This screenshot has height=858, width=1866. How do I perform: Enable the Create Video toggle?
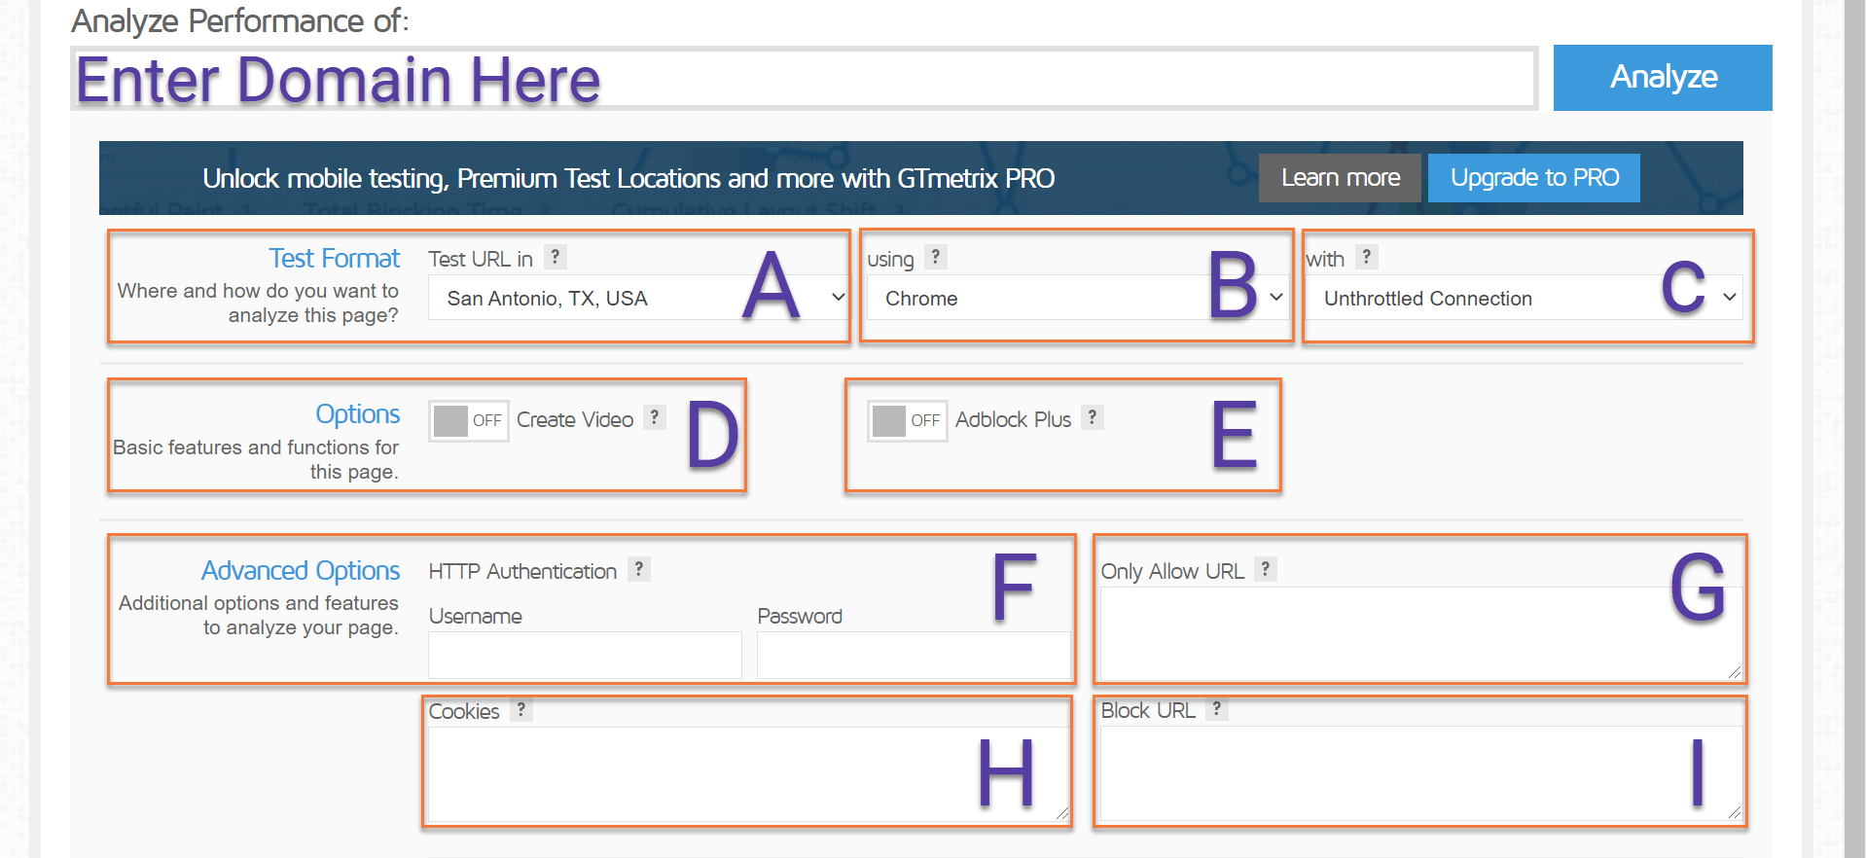pos(468,420)
